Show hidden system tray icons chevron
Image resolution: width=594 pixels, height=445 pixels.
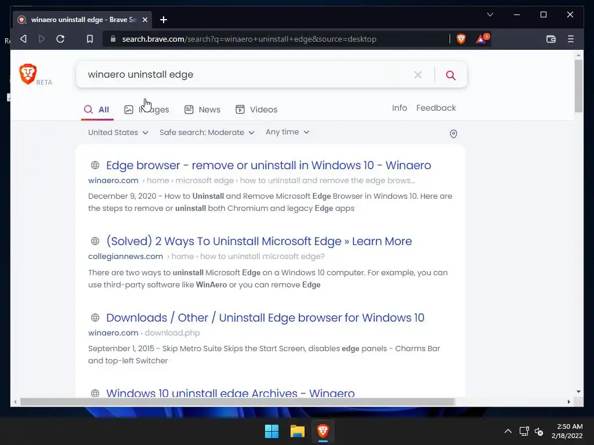508,431
